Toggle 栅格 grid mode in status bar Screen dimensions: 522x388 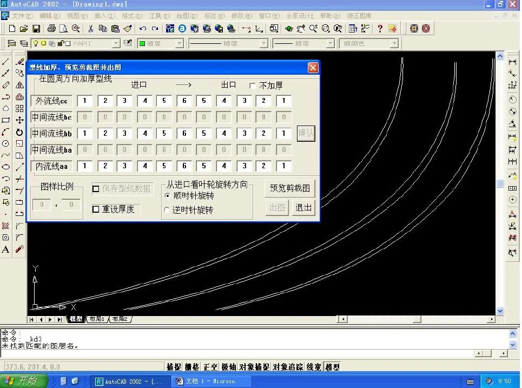pyautogui.click(x=191, y=367)
